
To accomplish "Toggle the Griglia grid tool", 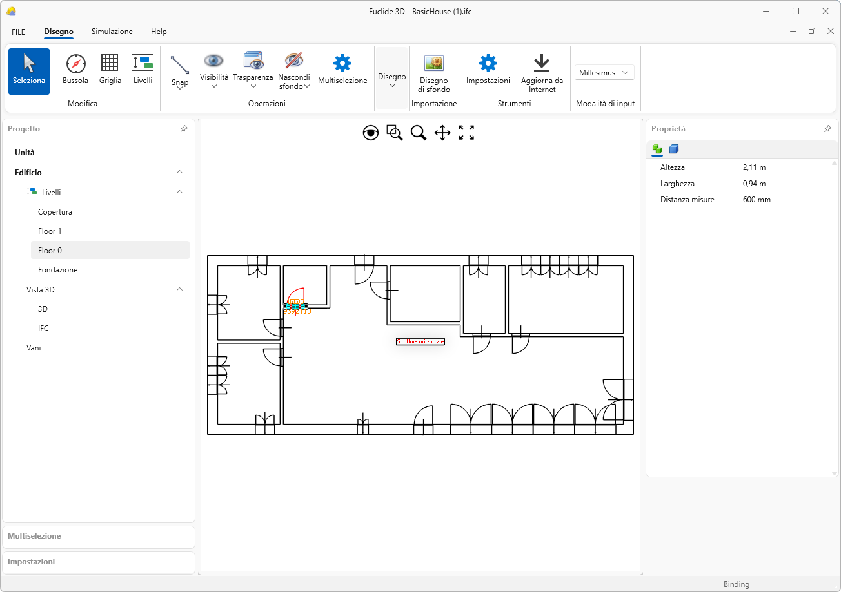I will click(x=110, y=70).
